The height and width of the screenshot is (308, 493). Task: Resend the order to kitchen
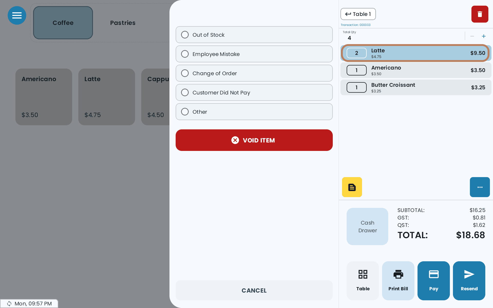pos(469,281)
